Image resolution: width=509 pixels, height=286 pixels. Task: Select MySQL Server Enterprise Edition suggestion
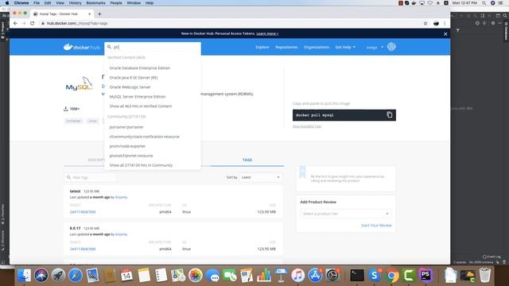tap(138, 97)
